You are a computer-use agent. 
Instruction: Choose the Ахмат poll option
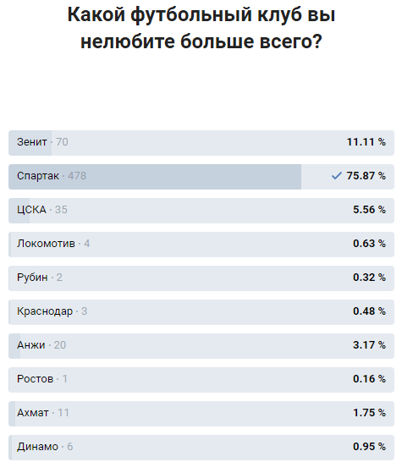pos(201,414)
